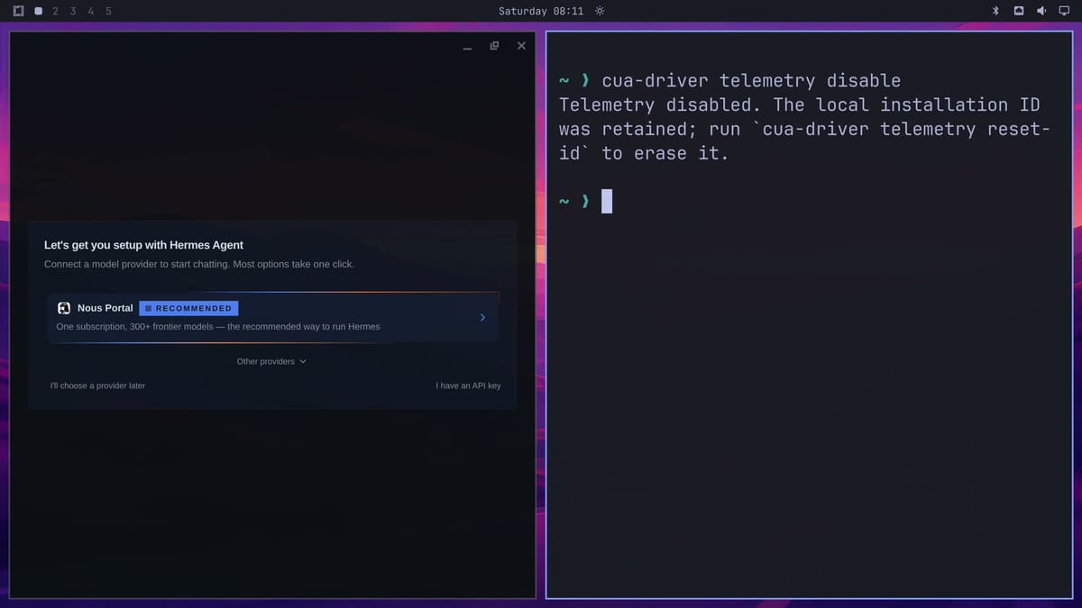Click the Nous Portal logo icon

(64, 308)
